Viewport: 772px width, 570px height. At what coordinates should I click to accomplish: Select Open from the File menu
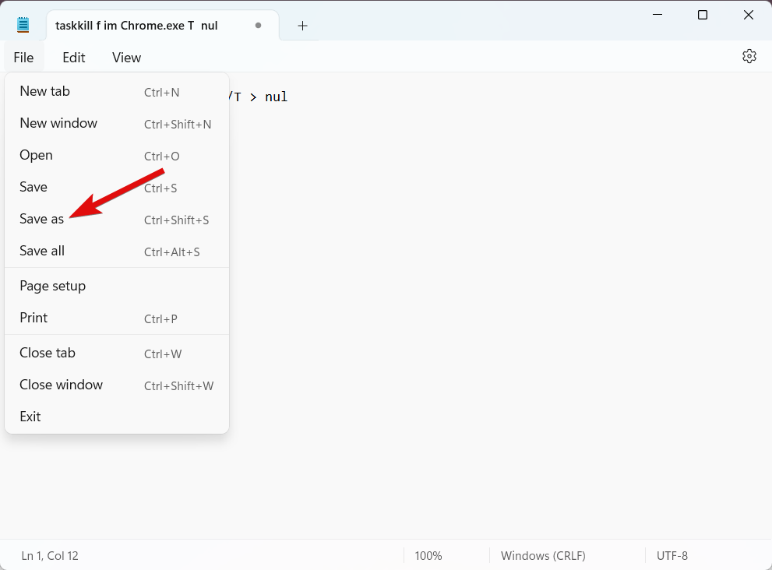click(x=37, y=156)
